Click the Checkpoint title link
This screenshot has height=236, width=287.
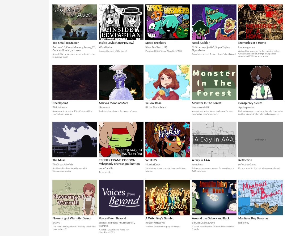[60, 103]
